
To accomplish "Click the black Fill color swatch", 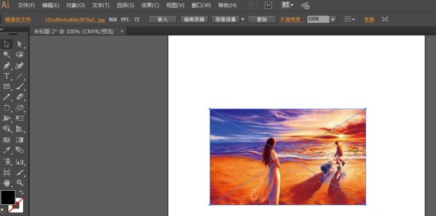I will [8, 197].
